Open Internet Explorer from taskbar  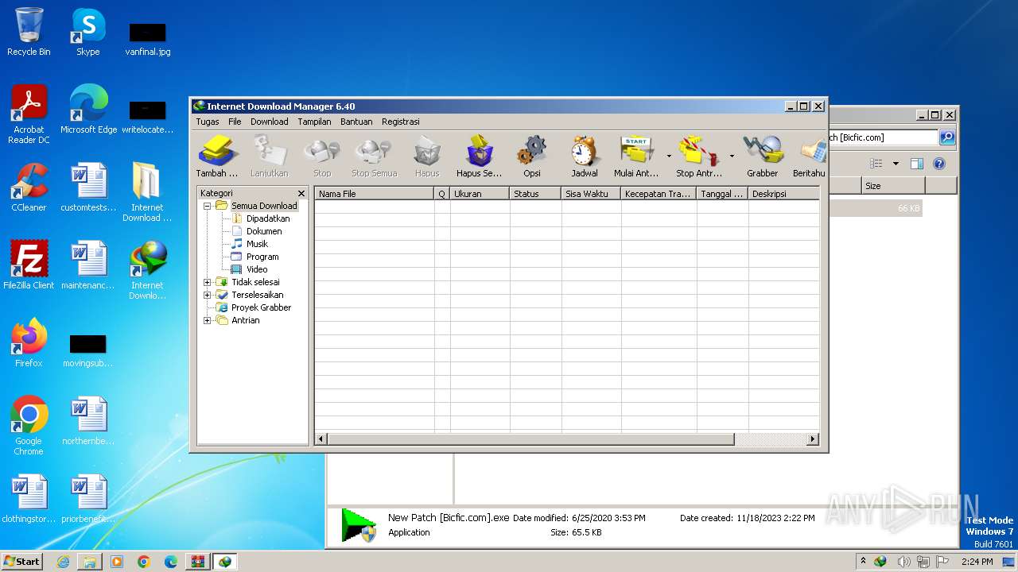coord(63,562)
